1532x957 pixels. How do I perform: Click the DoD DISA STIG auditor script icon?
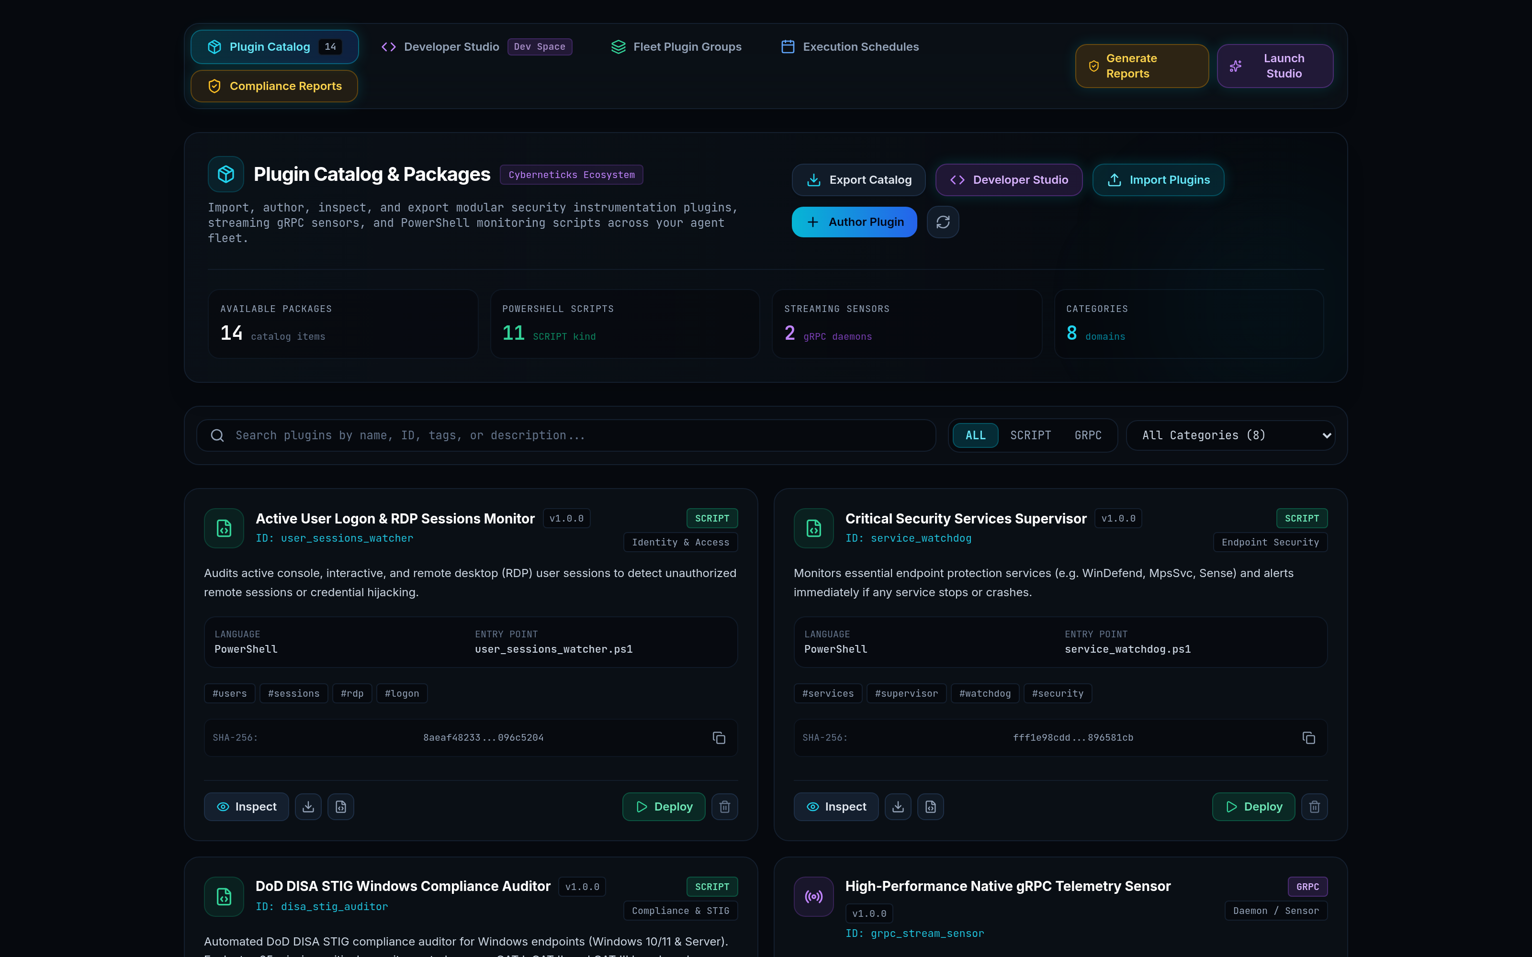pos(224,897)
